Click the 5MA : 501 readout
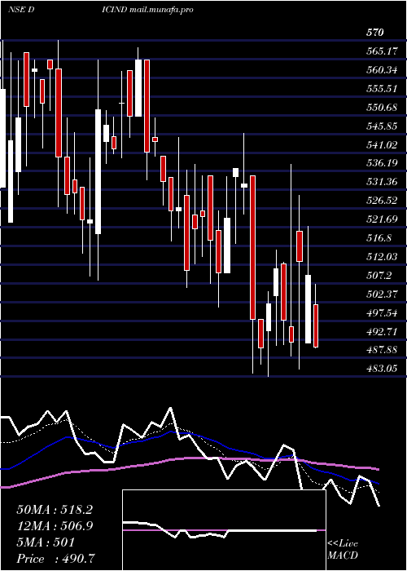 click(x=46, y=542)
